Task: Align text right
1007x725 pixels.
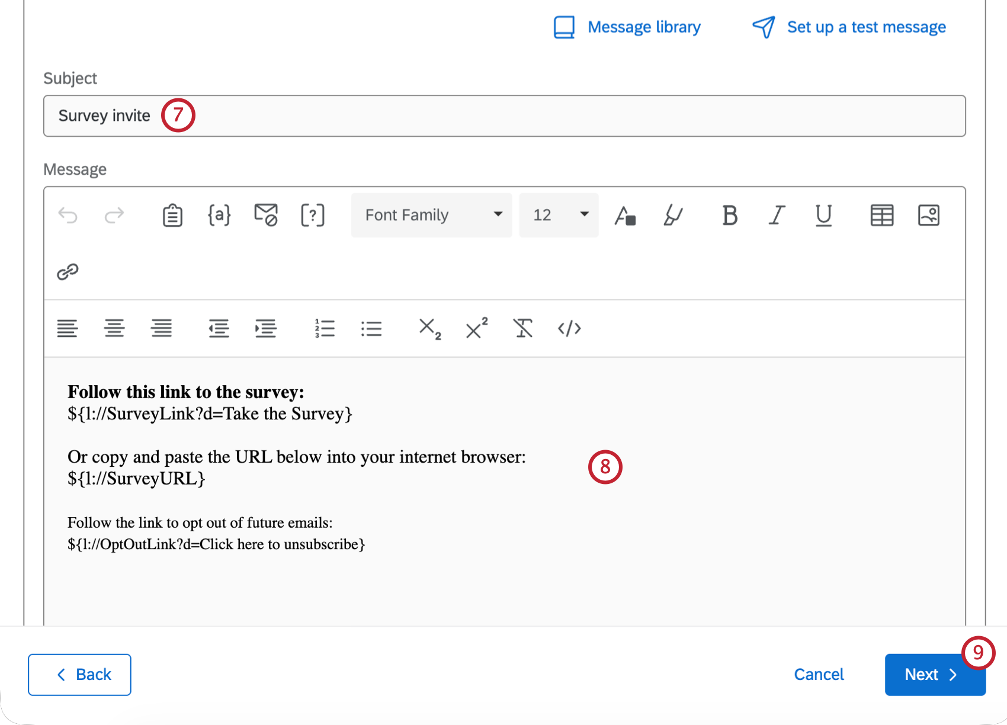Action: point(161,328)
